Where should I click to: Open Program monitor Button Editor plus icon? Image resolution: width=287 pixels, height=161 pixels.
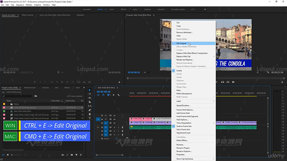[x=282, y=82]
